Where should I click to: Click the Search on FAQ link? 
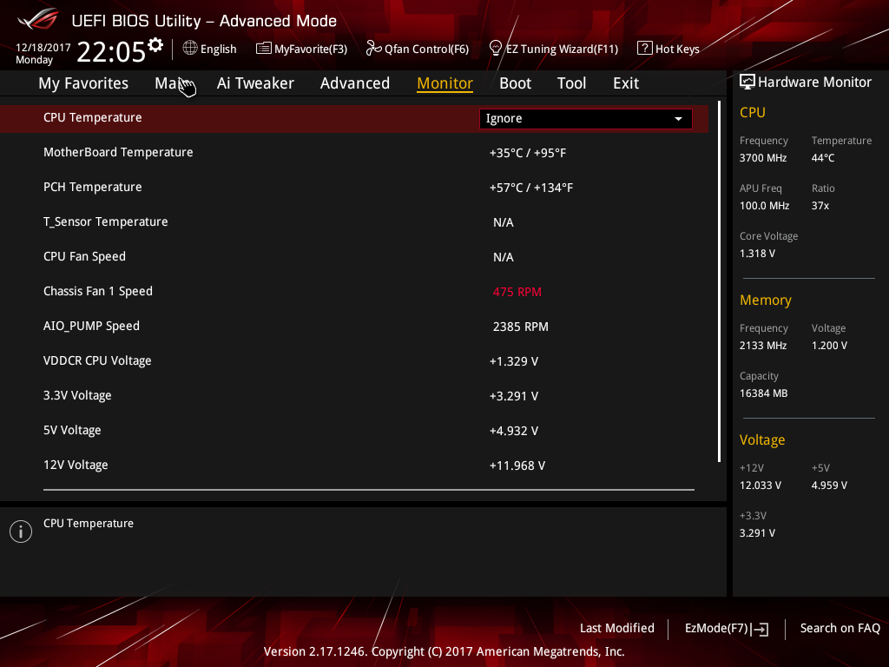(x=840, y=629)
